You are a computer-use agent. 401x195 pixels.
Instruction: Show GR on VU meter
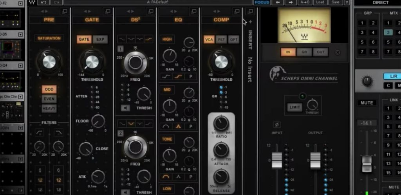(x=304, y=52)
